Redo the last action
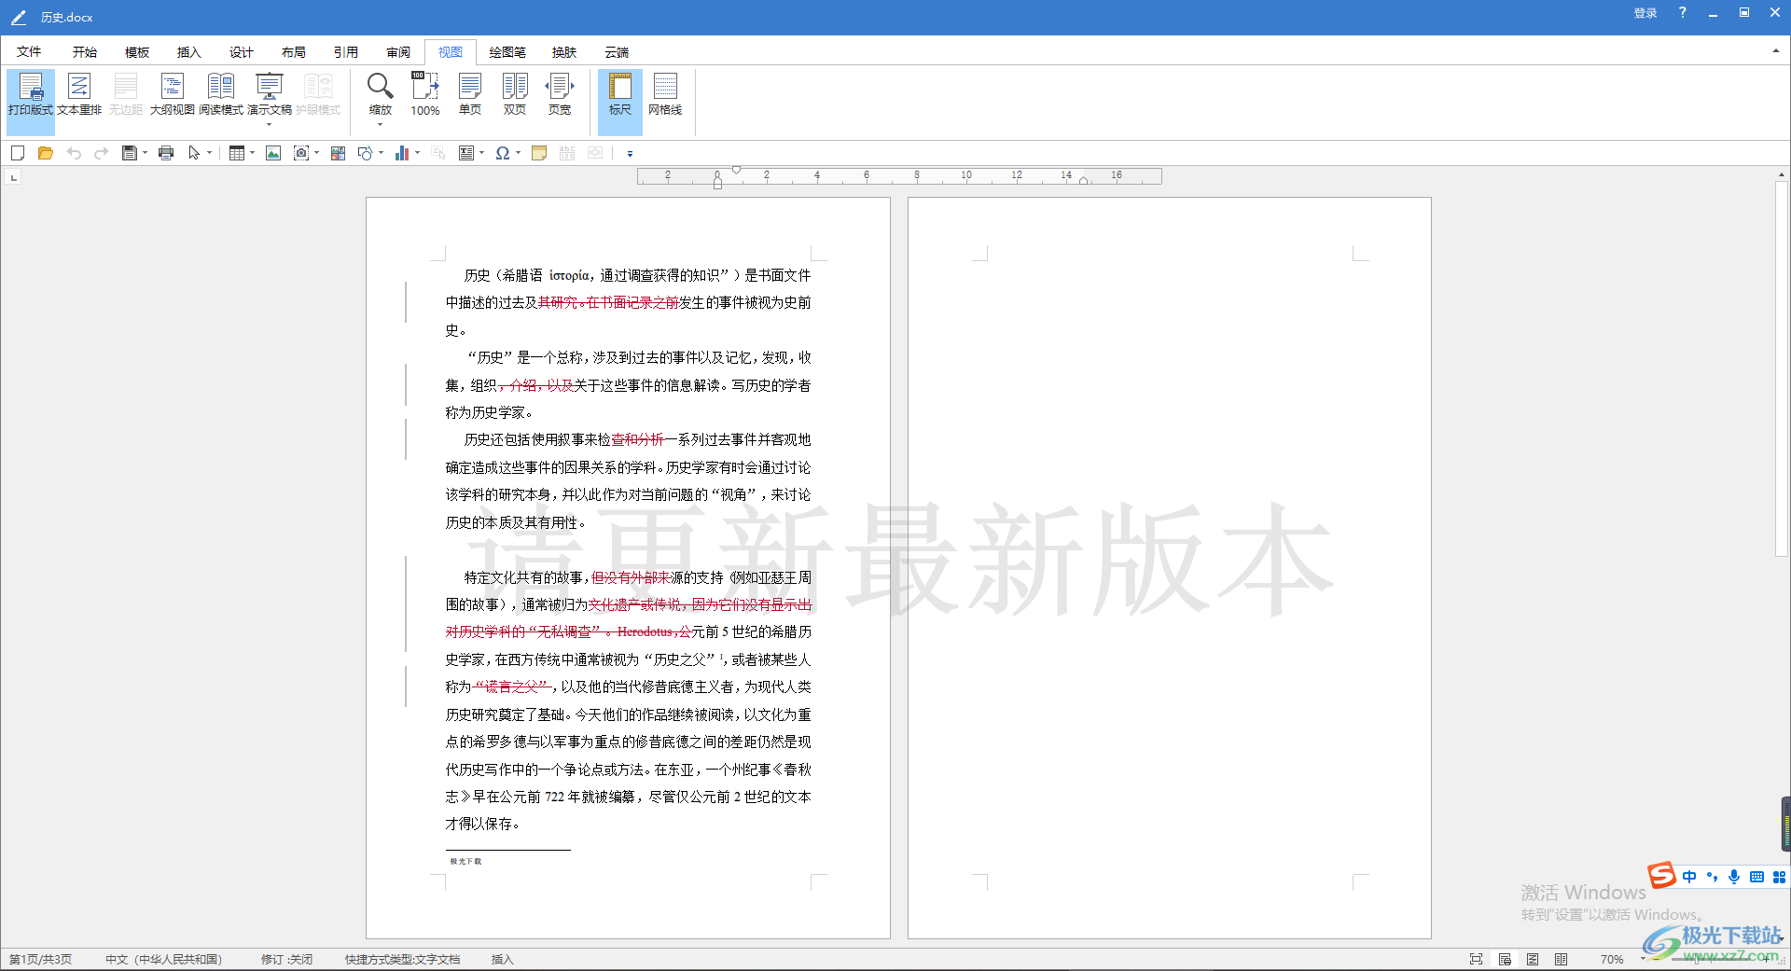Viewport: 1791px width, 971px height. (x=101, y=153)
